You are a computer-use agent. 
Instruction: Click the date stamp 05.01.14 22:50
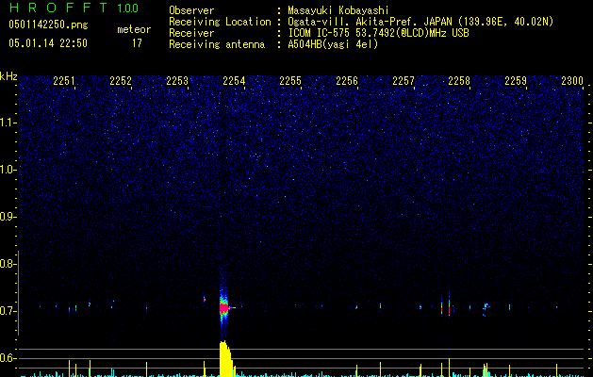[48, 43]
